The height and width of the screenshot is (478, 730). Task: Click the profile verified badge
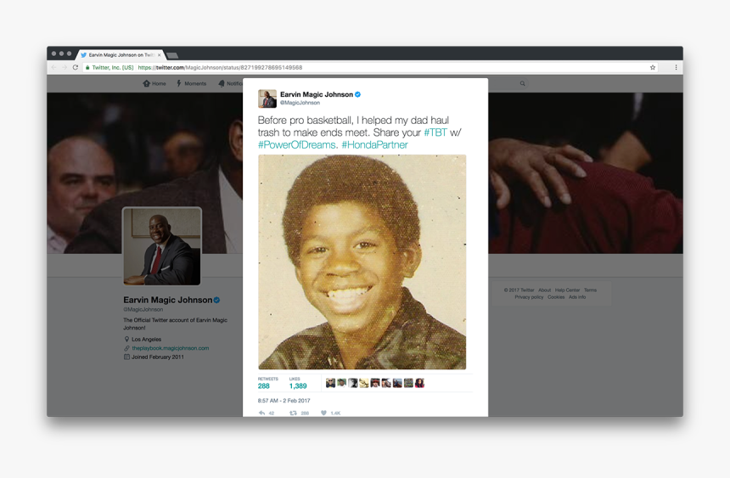tap(217, 300)
